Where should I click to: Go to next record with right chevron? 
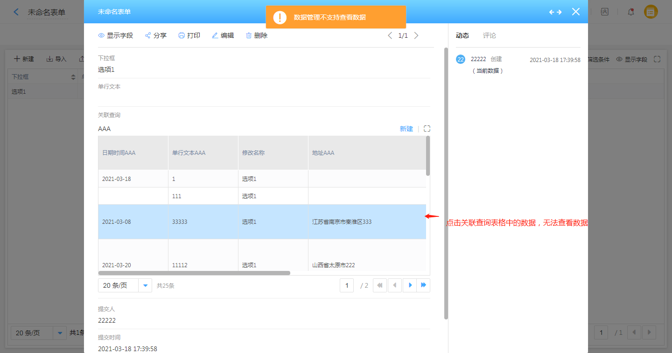416,35
